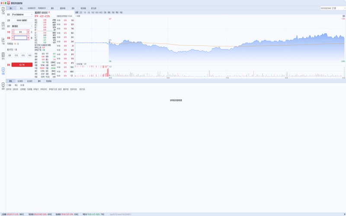Screen dimensions: 346x216
Task: Increase price with the plus button
Action: tap(28, 32)
